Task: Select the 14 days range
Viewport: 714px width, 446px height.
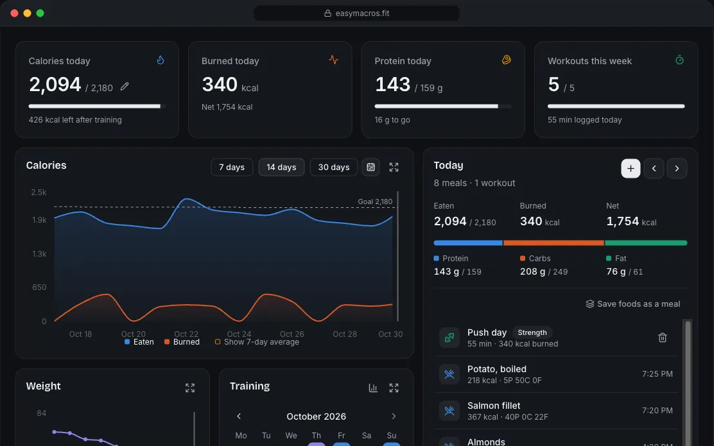Action: [281, 167]
